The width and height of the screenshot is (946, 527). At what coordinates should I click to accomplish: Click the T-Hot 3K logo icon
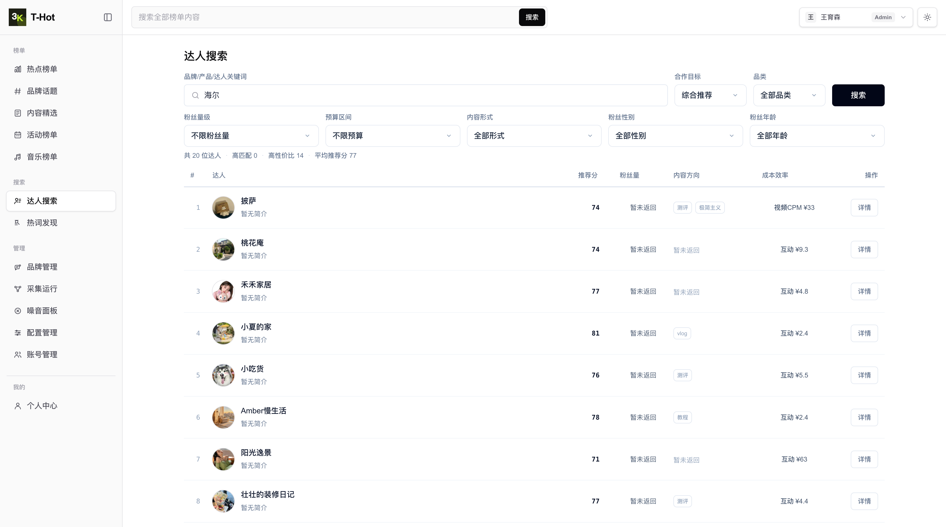tap(17, 17)
